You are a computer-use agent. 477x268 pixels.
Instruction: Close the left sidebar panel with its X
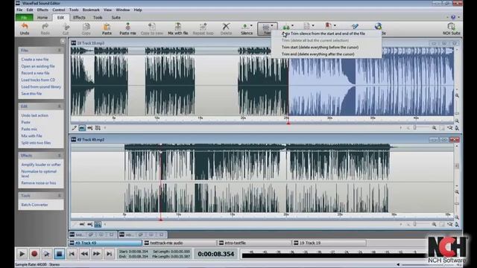(x=63, y=41)
